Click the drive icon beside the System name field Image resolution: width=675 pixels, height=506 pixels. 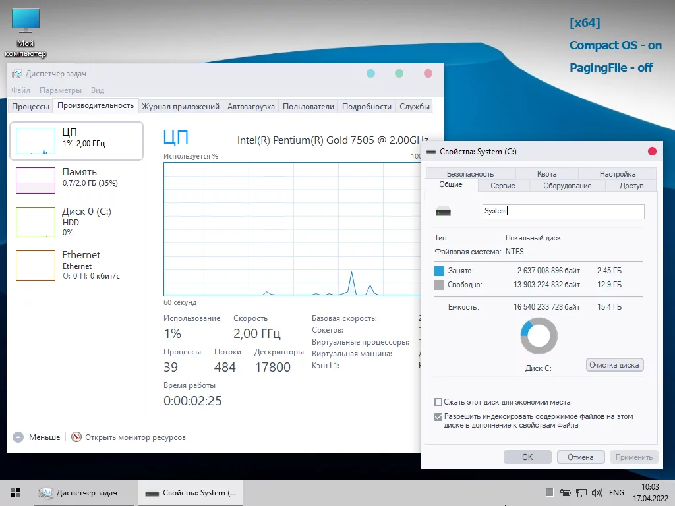(x=443, y=211)
